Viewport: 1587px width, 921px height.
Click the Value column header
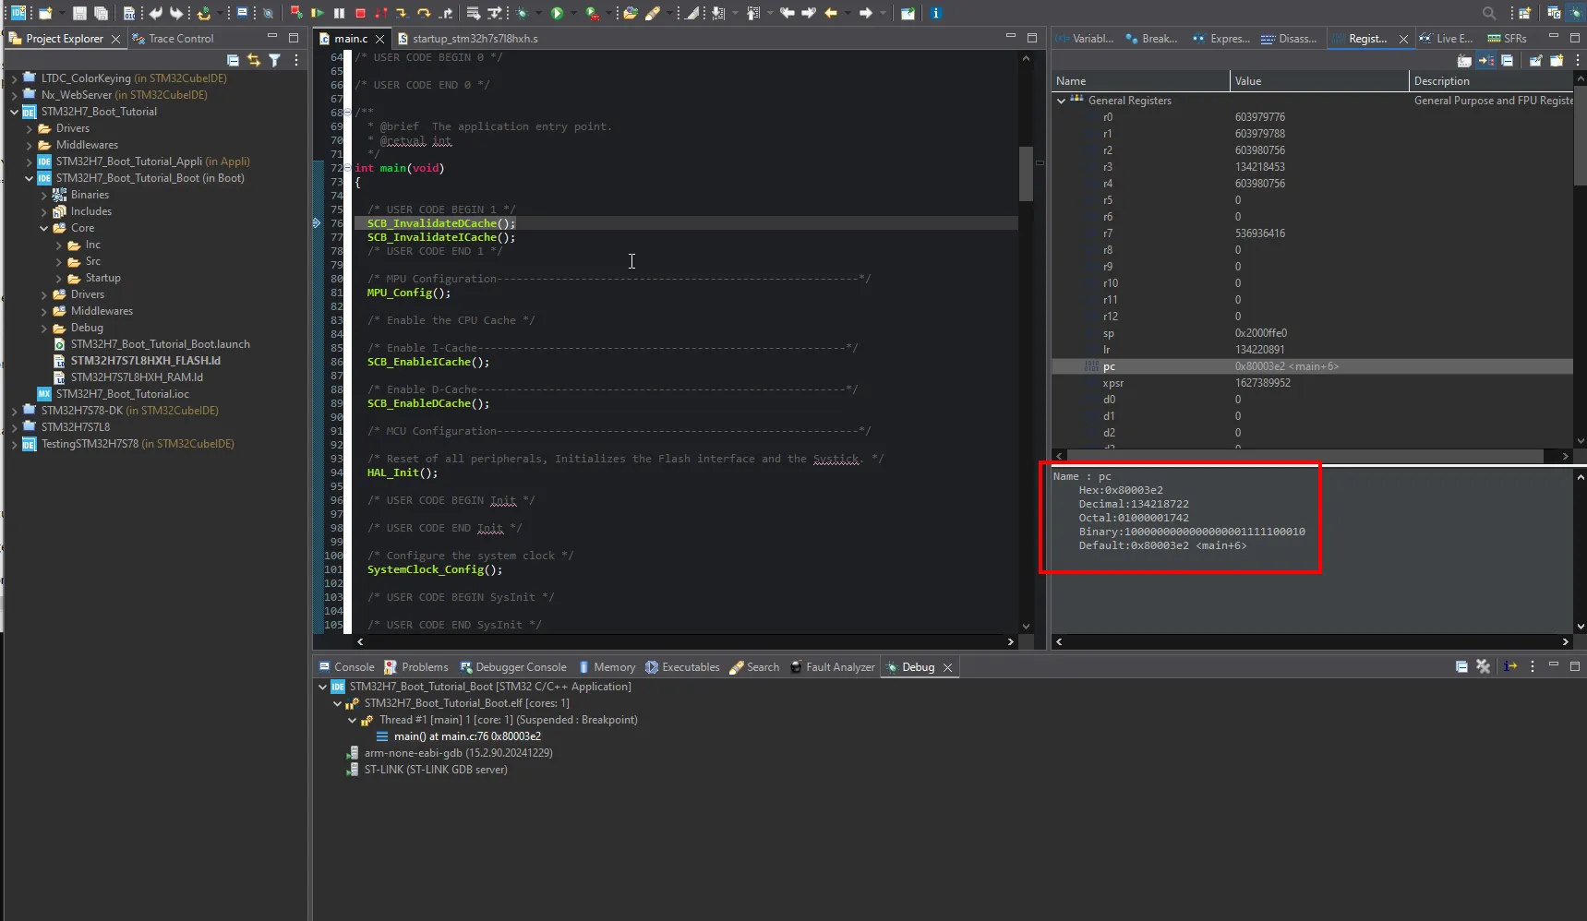(1319, 81)
